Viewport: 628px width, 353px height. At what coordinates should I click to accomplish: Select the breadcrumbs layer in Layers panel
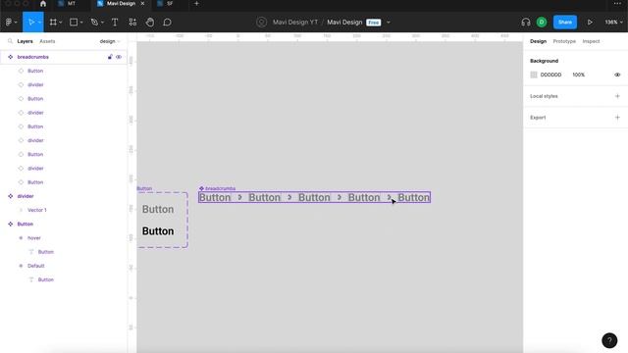pyautogui.click(x=64, y=57)
